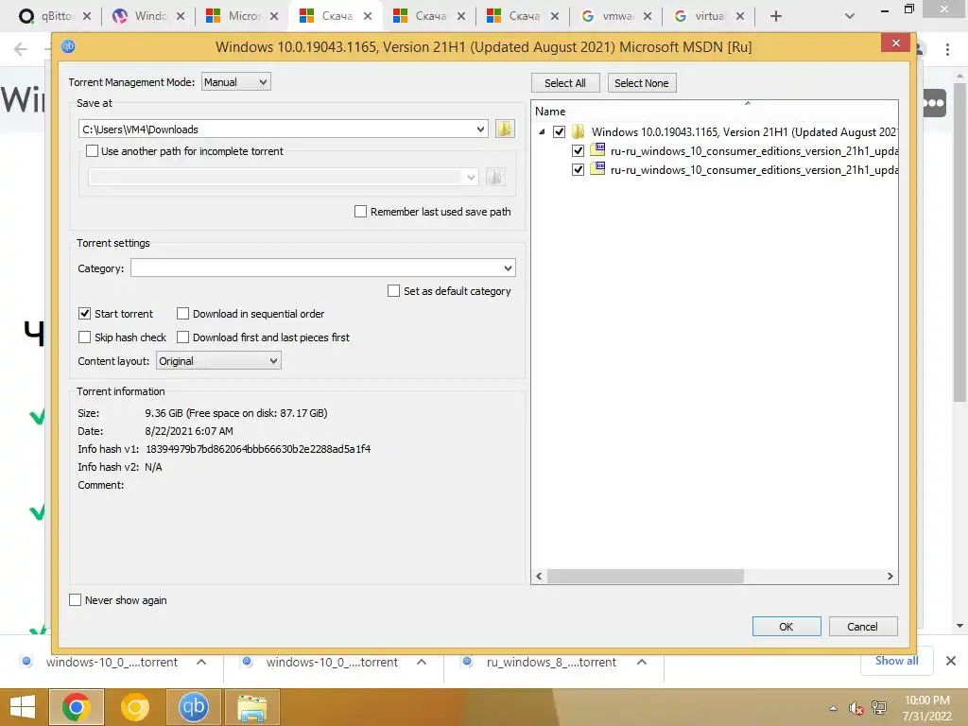The image size is (968, 726).
Task: Uncheck 'Start torrent'
Action: (x=84, y=314)
